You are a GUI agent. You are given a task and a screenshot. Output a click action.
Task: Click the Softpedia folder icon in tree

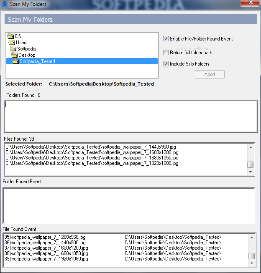[x=13, y=49]
